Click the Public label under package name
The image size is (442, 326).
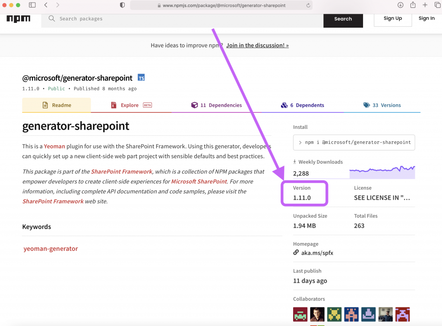tap(57, 89)
